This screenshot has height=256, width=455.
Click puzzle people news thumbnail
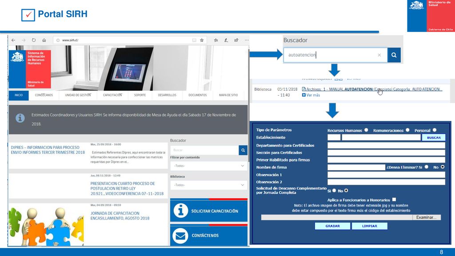[46, 226]
